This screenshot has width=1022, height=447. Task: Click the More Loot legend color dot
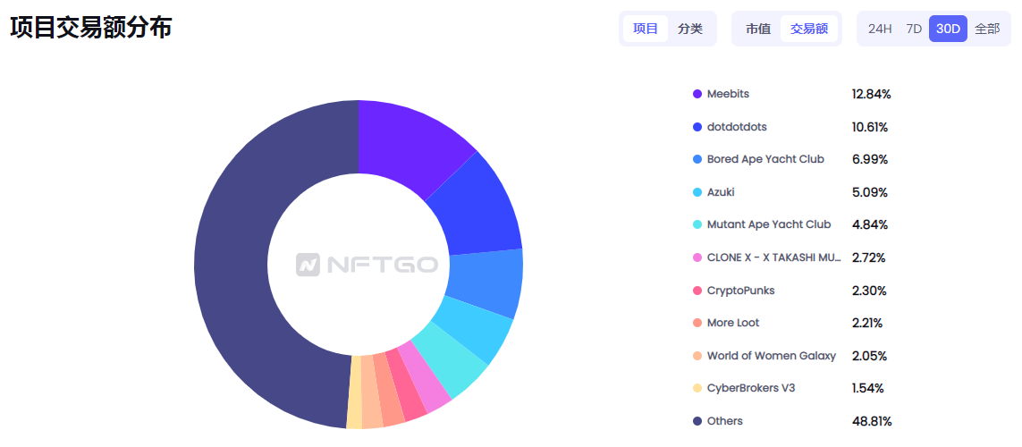click(x=697, y=324)
